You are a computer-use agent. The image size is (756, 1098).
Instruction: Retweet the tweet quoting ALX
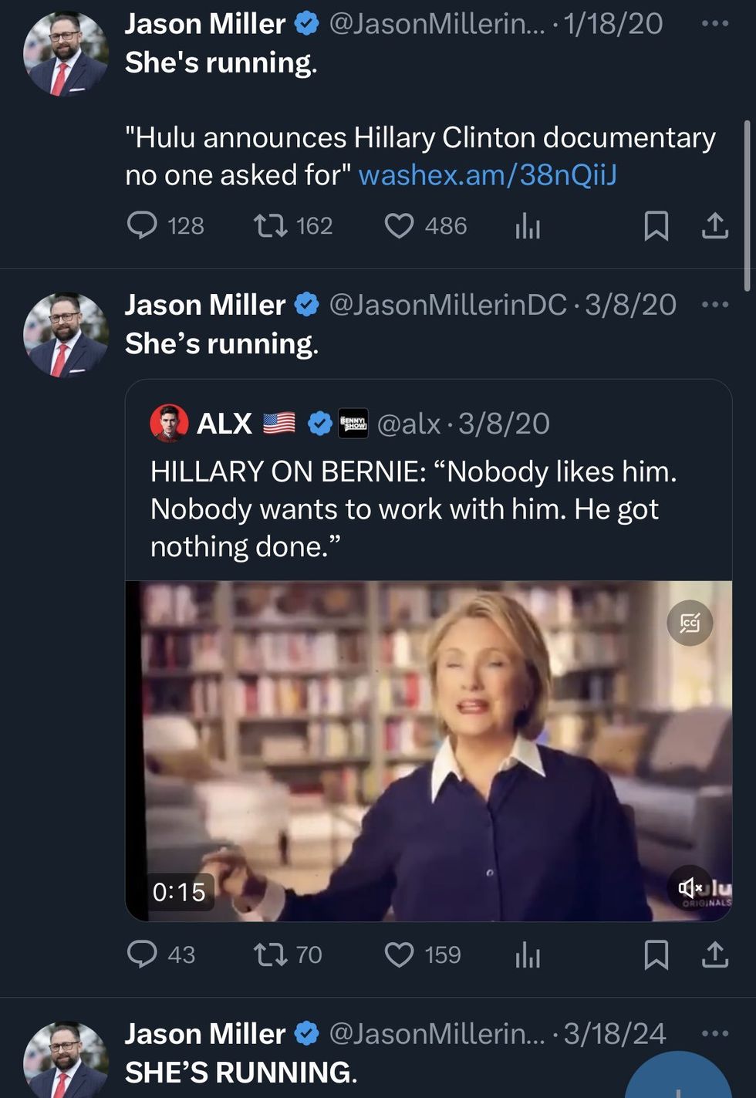272,955
